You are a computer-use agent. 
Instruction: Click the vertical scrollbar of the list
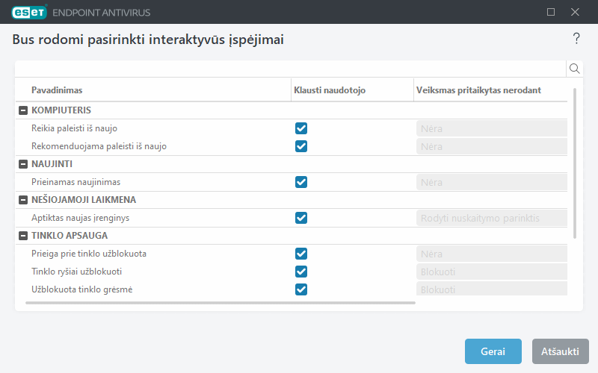tap(575, 163)
